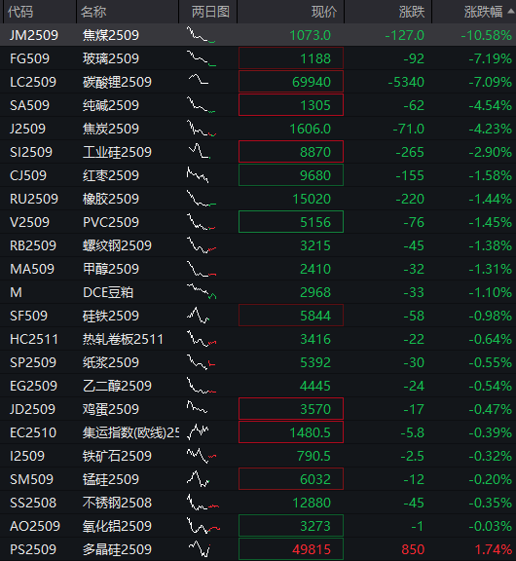Open the 碳酸锂2509 two-day sparkline chart
Viewport: 516px width, 561px height.
(199, 79)
